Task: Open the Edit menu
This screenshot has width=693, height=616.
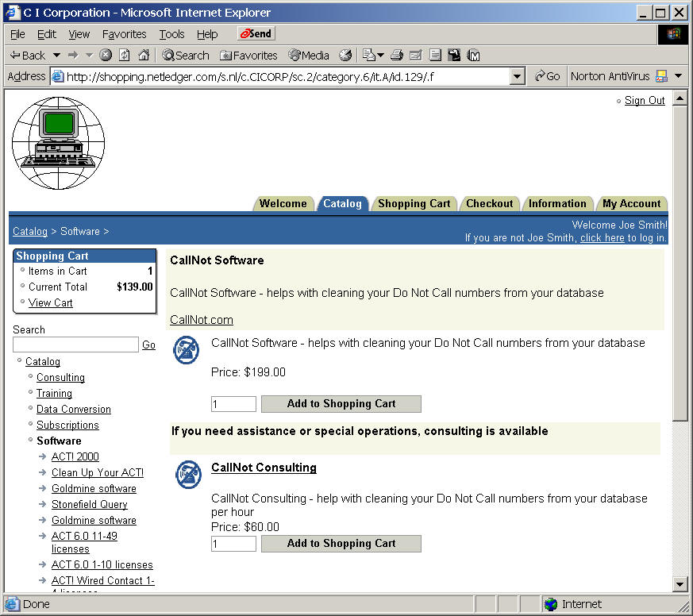Action: (46, 34)
